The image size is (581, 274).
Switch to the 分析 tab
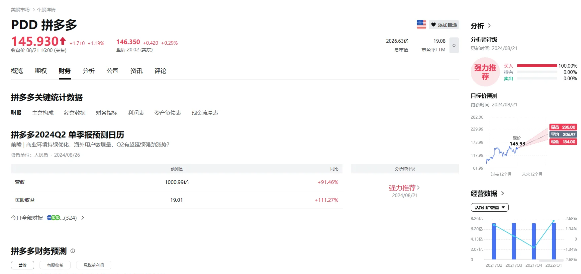coord(89,71)
